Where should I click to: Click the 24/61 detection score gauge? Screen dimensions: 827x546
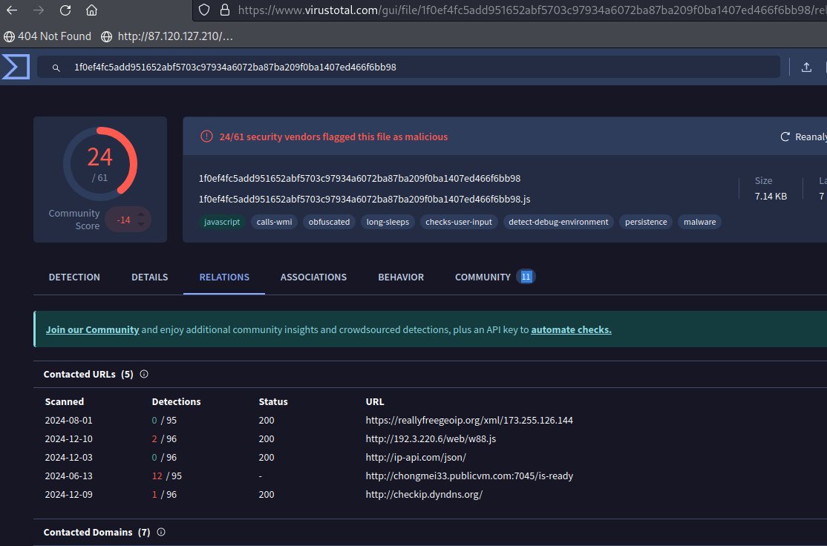(100, 164)
